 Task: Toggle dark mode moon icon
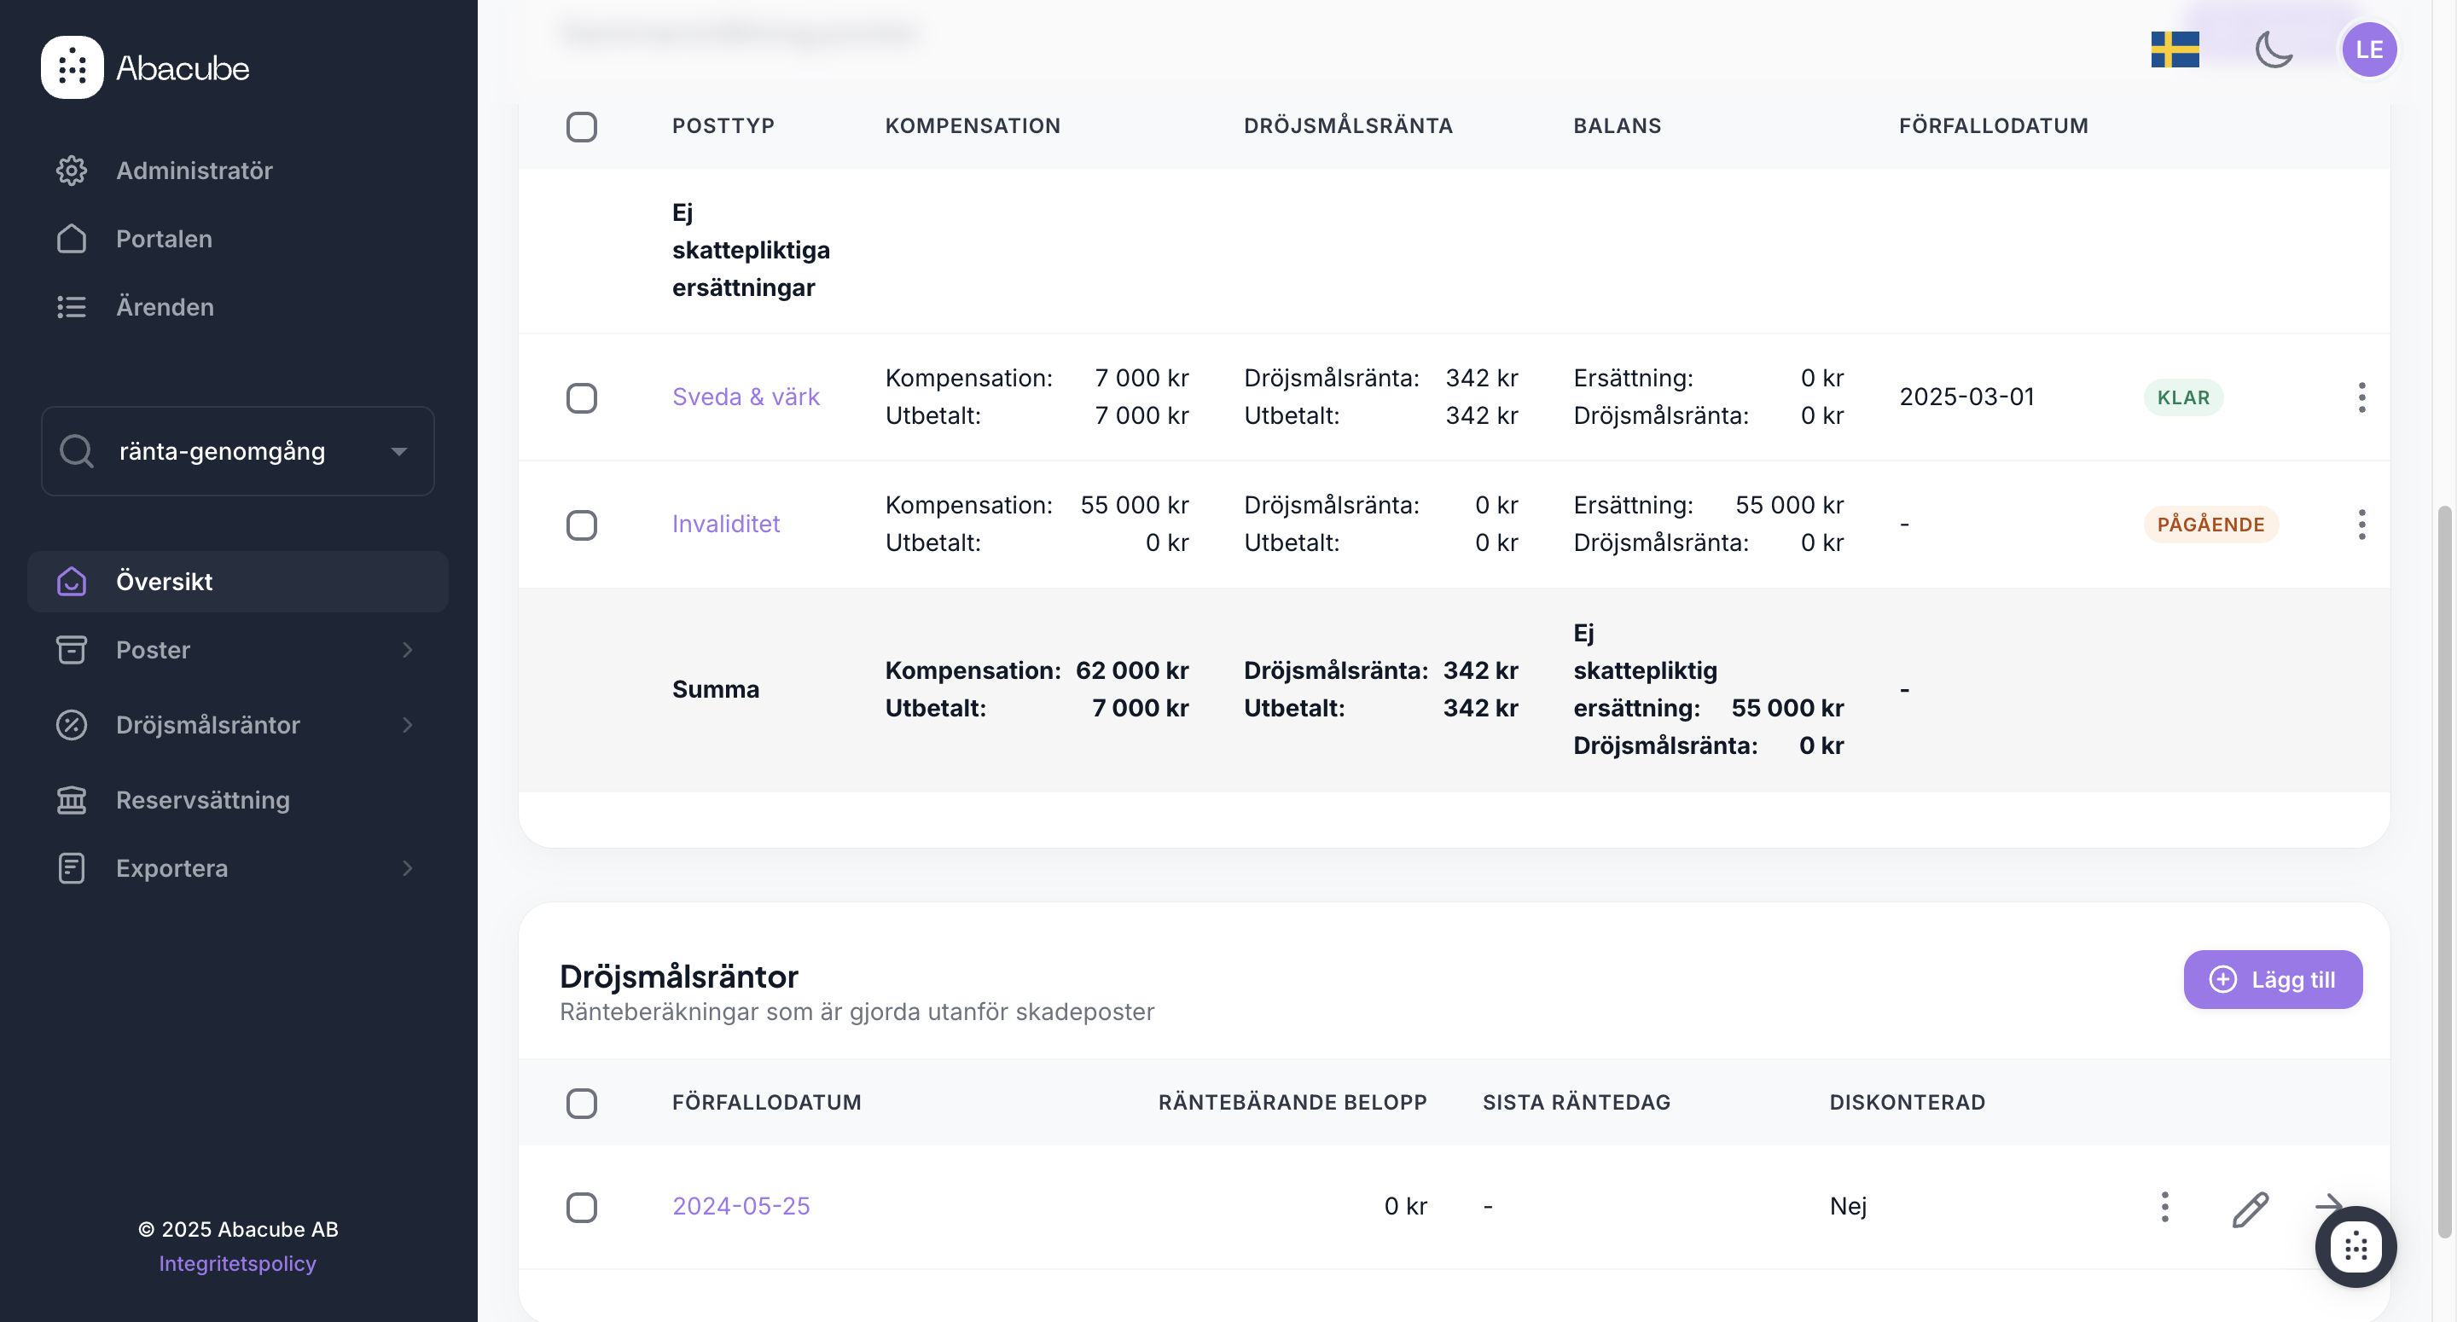2273,49
